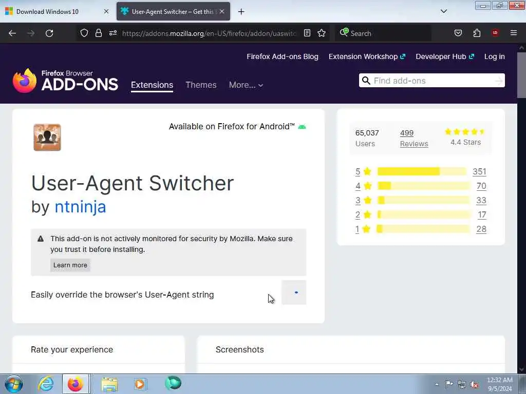Open the 351 five-star reviews count
The width and height of the screenshot is (526, 394).
[479, 171]
